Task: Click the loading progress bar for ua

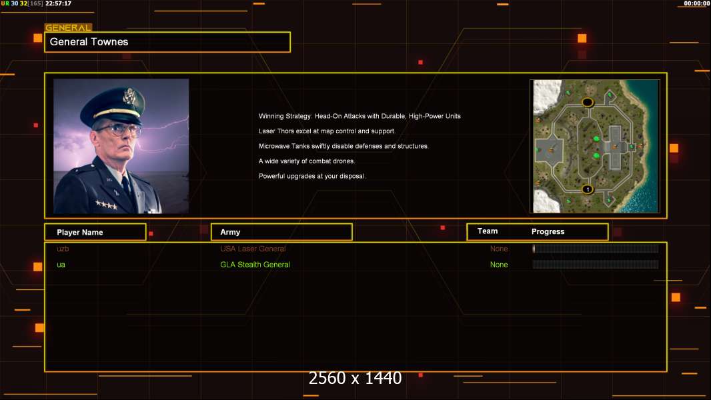Action: (596, 264)
